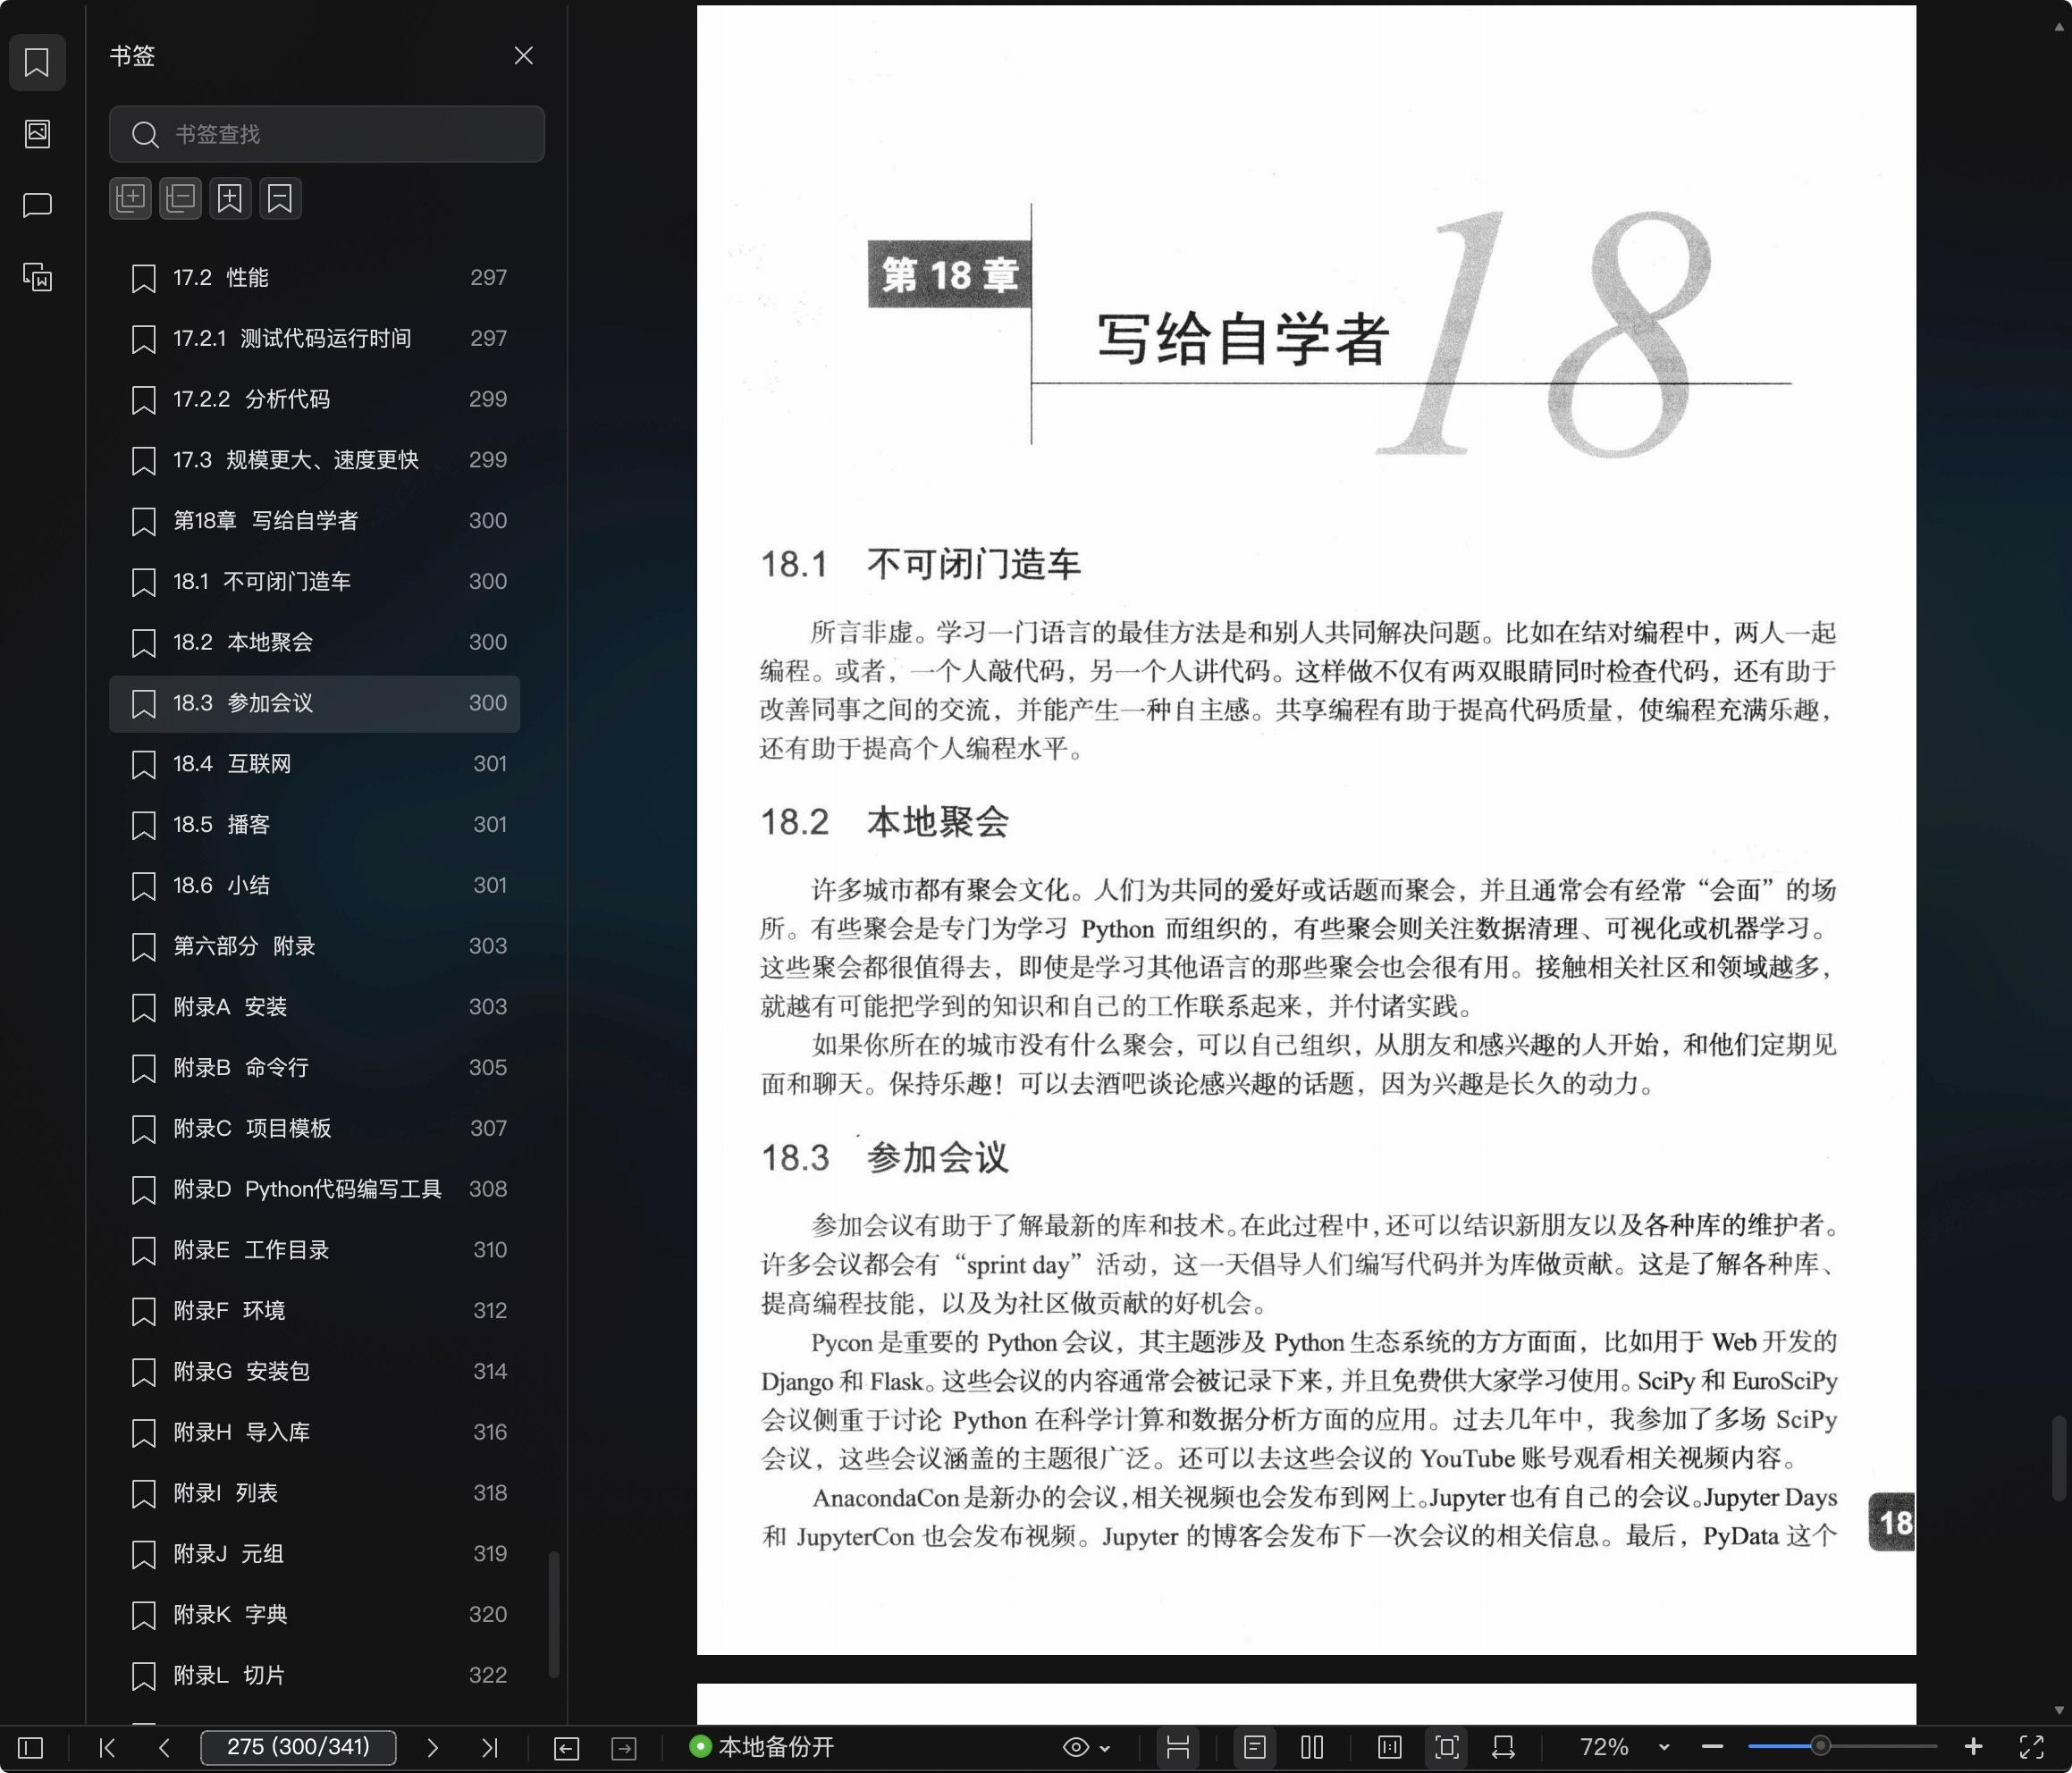Go to bookmark 18.6 小结

click(x=314, y=885)
